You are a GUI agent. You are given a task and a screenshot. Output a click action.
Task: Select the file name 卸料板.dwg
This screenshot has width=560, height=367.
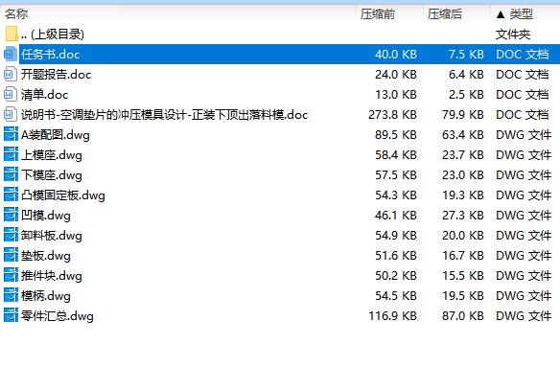52,236
